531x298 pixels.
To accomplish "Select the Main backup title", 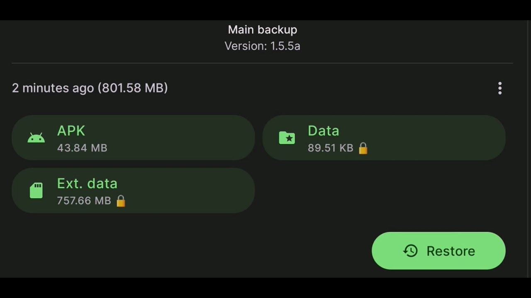I will coord(262,30).
